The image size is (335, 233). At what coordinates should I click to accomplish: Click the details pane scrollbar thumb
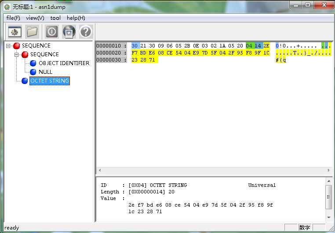[329, 197]
